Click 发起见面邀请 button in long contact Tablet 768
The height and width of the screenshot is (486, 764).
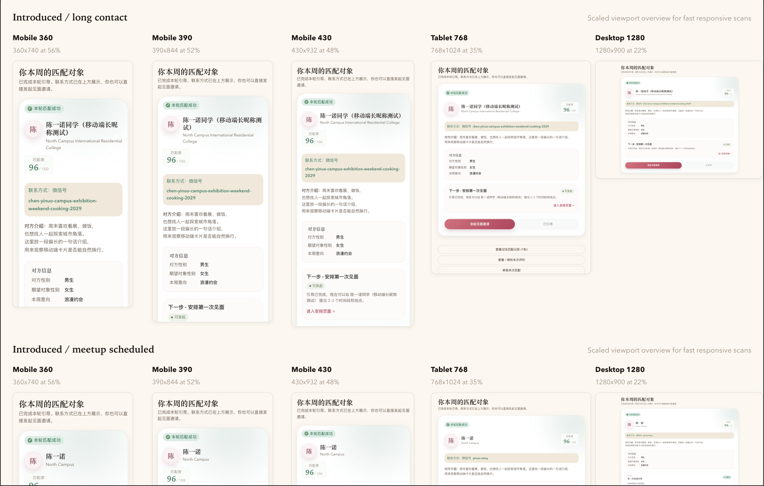[480, 224]
